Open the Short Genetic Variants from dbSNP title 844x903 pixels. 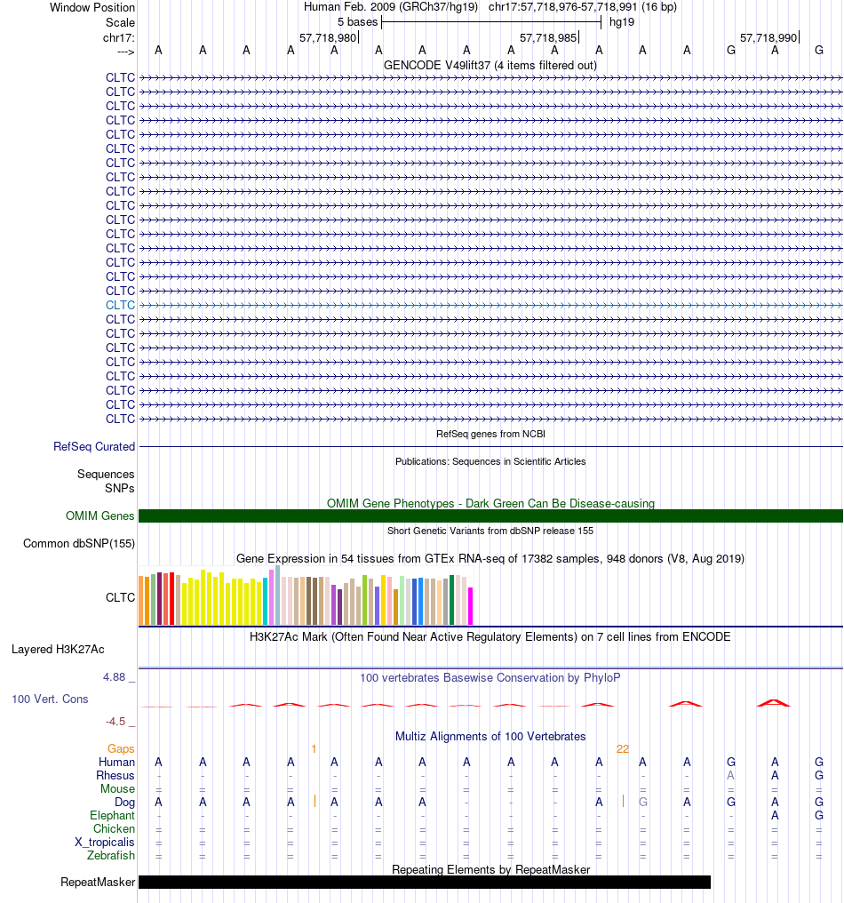pos(490,531)
